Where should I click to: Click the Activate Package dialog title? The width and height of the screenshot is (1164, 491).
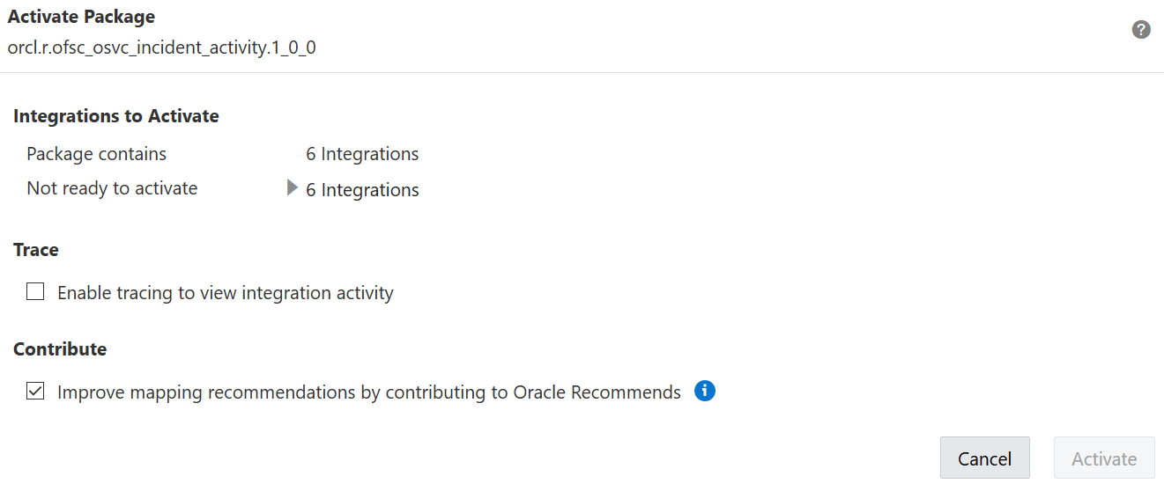pos(81,17)
